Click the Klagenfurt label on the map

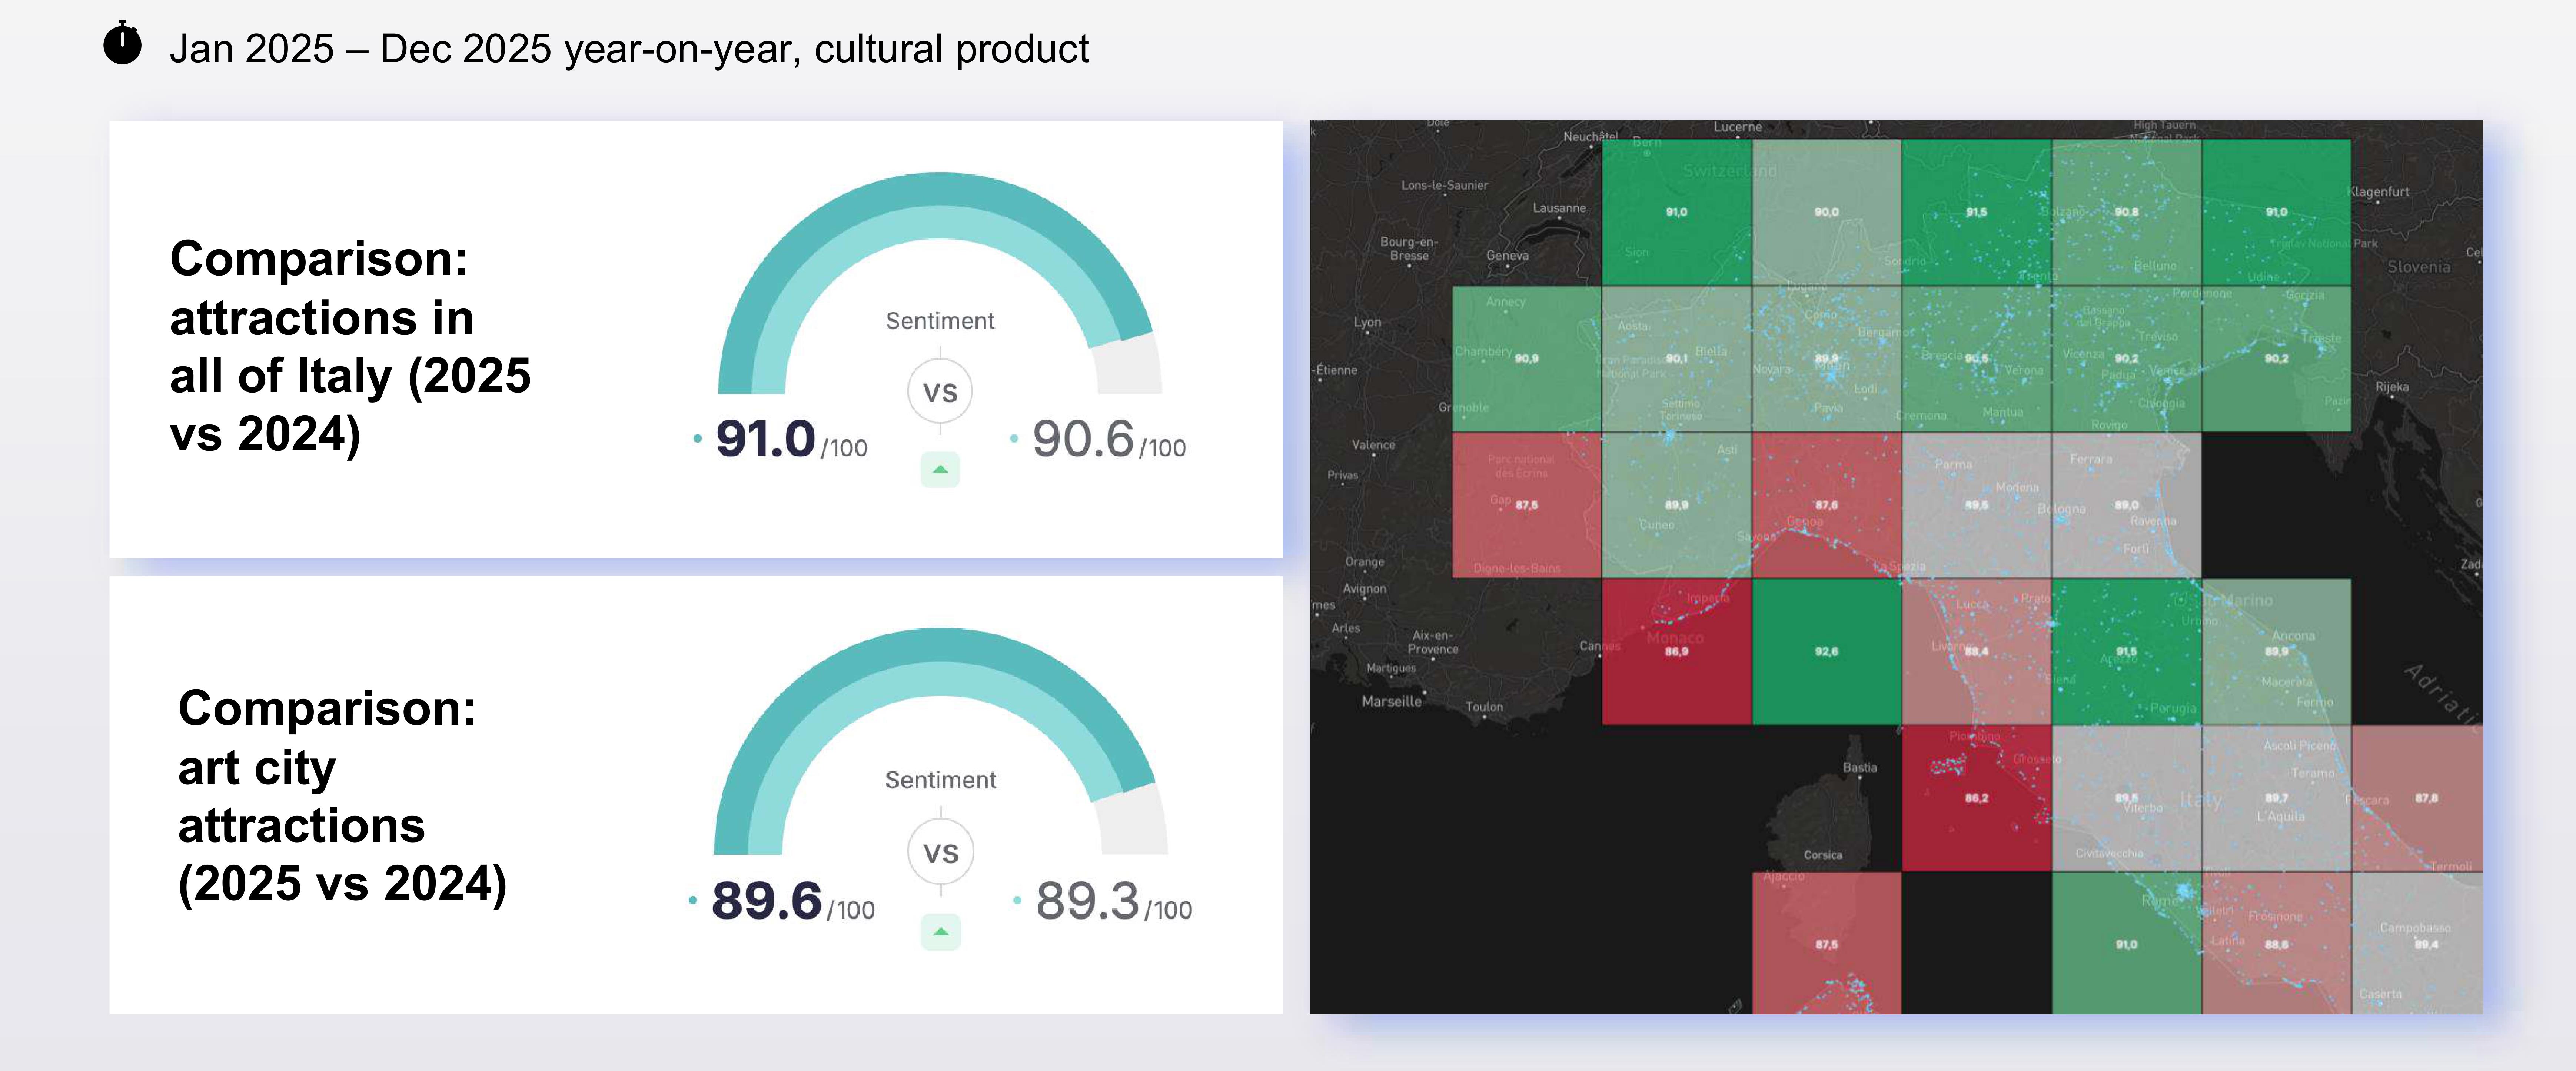[x=2379, y=192]
